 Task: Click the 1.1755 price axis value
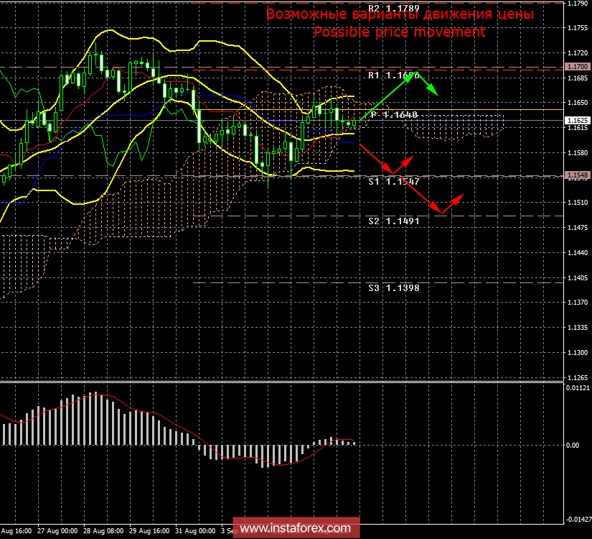(x=578, y=28)
